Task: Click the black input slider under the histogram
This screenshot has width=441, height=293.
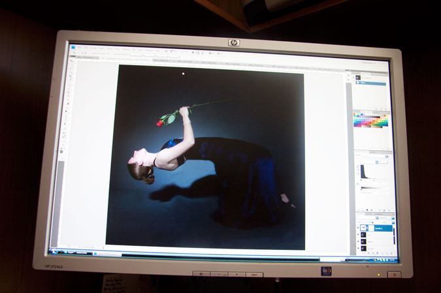Action: pyautogui.click(x=361, y=180)
